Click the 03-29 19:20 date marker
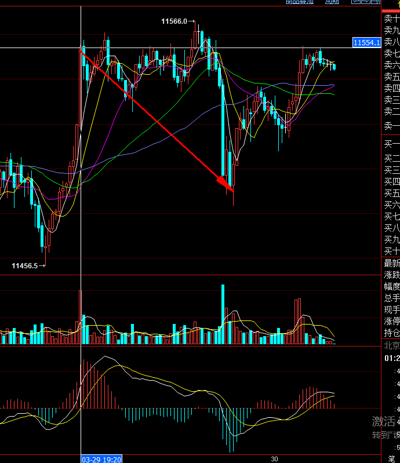This screenshot has height=463, width=400. point(101,460)
